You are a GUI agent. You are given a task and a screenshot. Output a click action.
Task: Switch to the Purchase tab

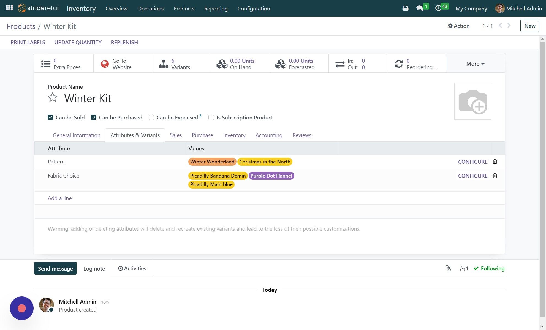202,135
